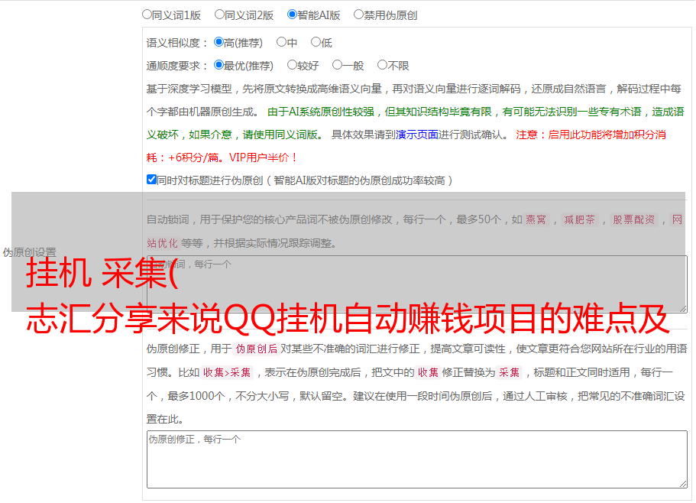The image size is (696, 503).
Task: Set 通顺度要求 to 不限
Action: click(x=382, y=65)
